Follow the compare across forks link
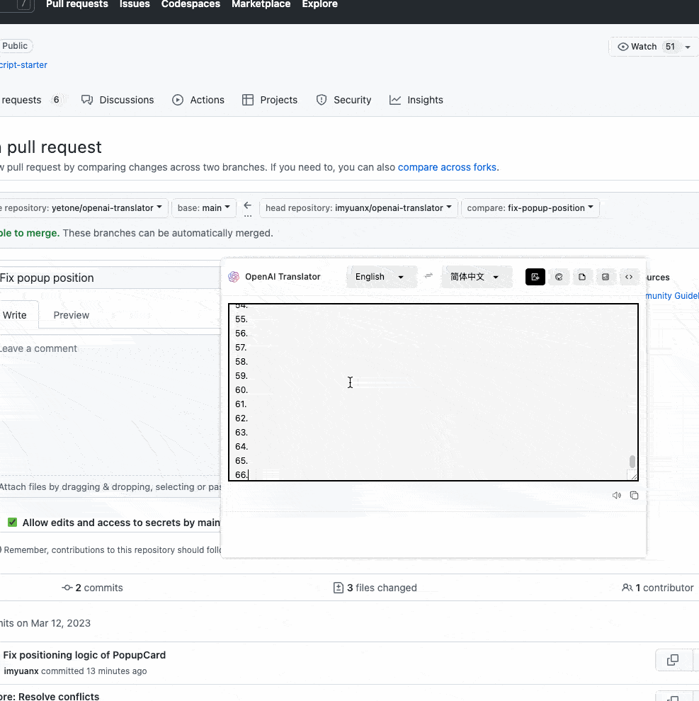 447,167
